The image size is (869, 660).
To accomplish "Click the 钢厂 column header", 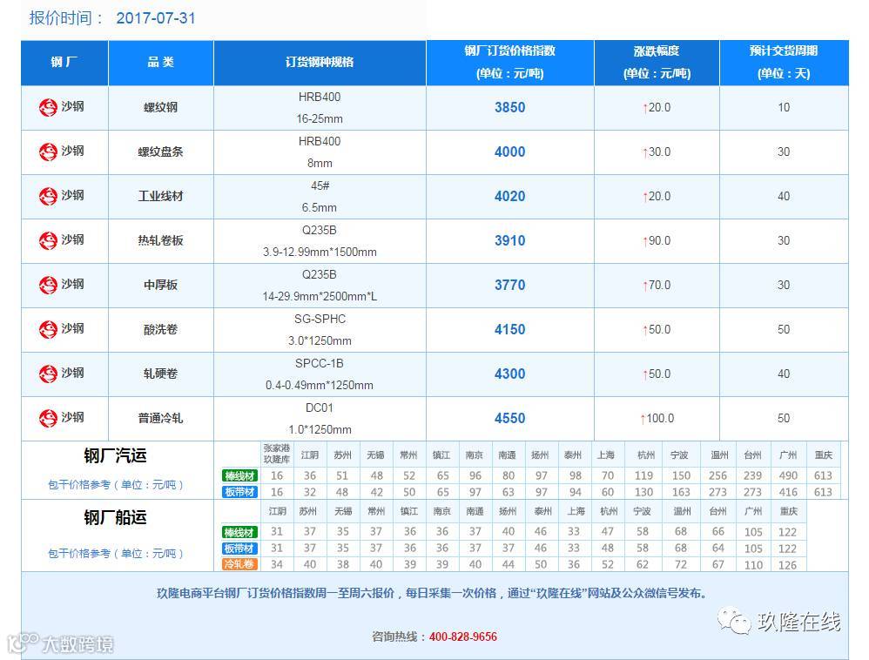I will (x=64, y=62).
